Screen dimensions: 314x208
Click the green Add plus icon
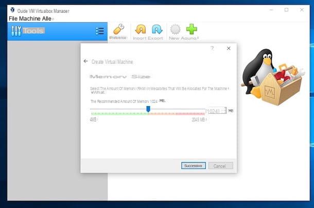(x=191, y=29)
